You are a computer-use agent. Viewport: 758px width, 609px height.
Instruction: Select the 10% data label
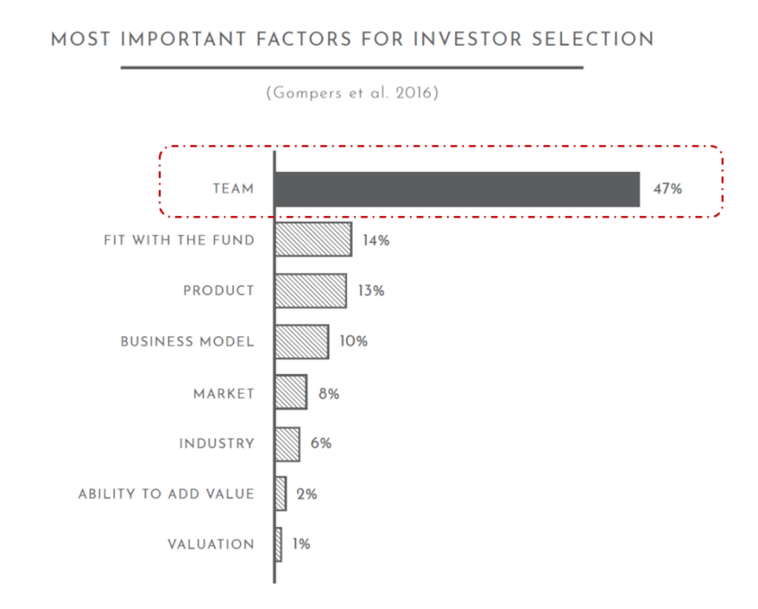coord(354,342)
